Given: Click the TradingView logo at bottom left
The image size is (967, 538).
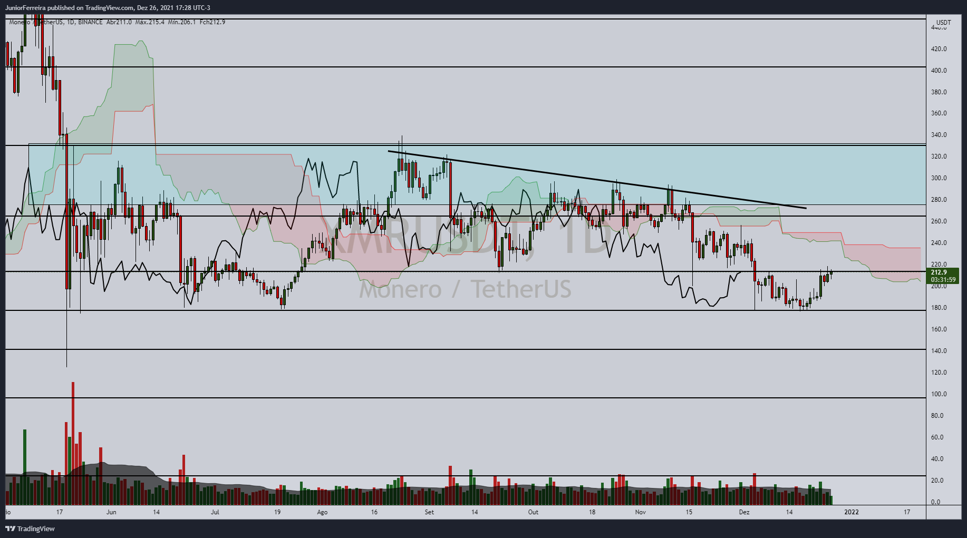Looking at the screenshot, I should pos(30,529).
